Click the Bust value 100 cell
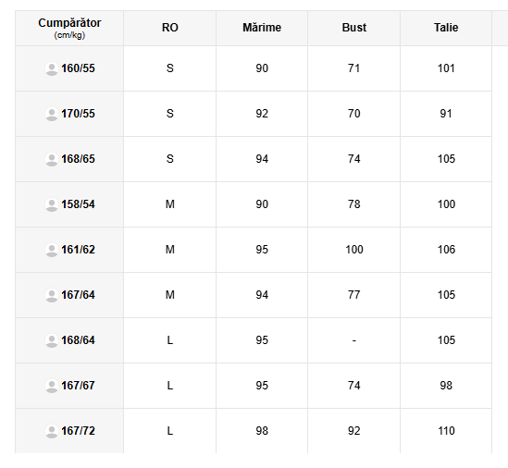 [x=354, y=250]
